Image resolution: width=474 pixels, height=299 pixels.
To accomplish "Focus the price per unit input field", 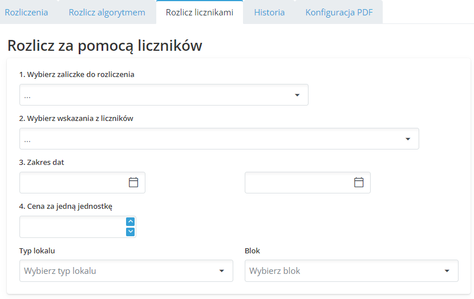I will [x=72, y=227].
